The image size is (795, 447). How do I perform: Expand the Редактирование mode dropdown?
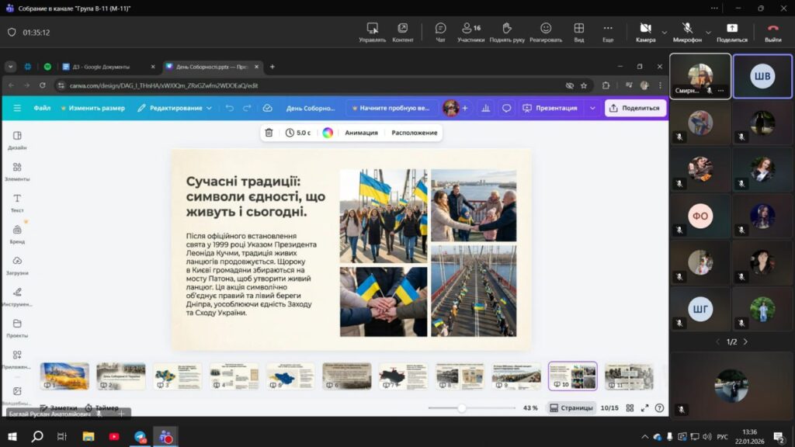pos(175,108)
